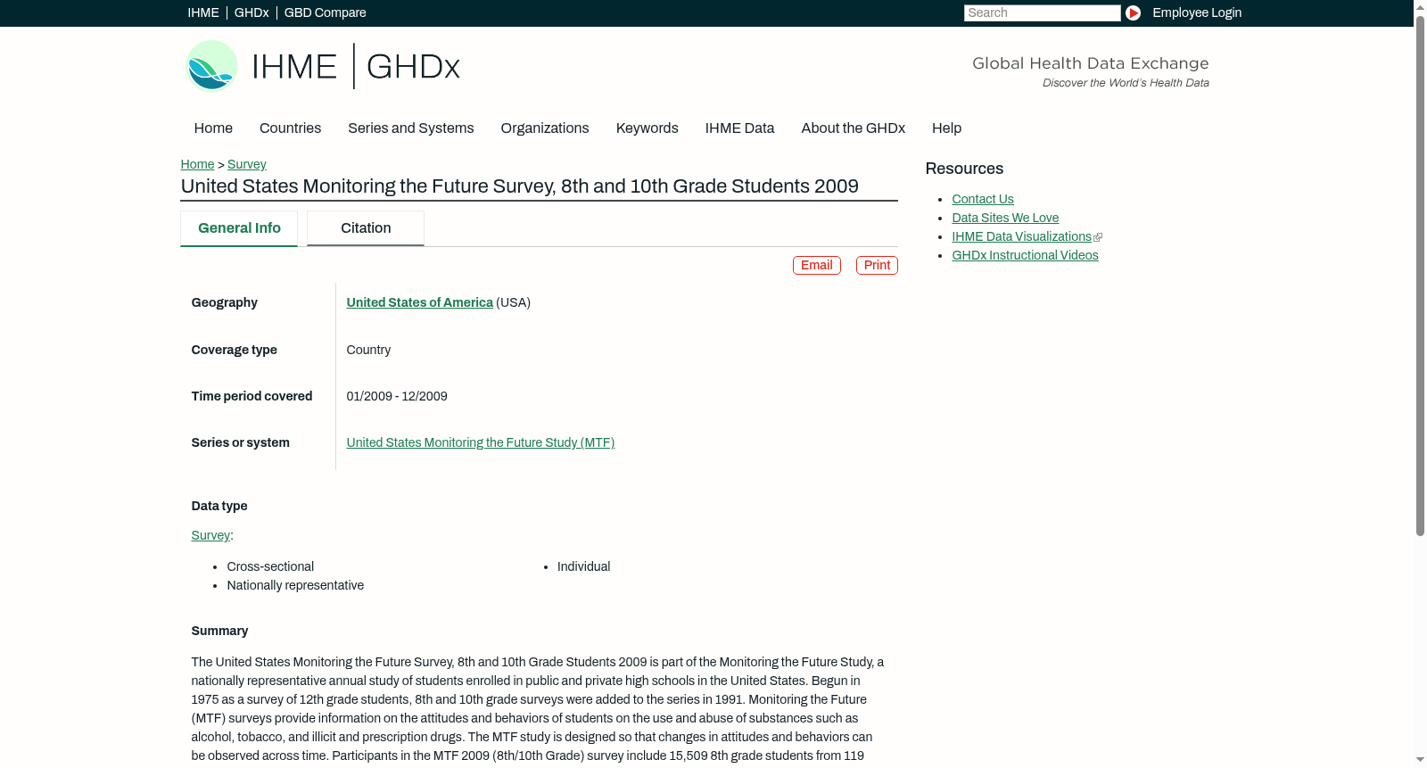The height and width of the screenshot is (768, 1427).
Task: Click the page's vertical scrollbar thumb
Action: (1420, 275)
